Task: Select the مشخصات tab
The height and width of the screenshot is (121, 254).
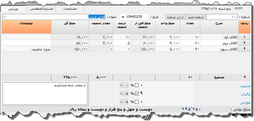Action: pyautogui.click(x=70, y=9)
